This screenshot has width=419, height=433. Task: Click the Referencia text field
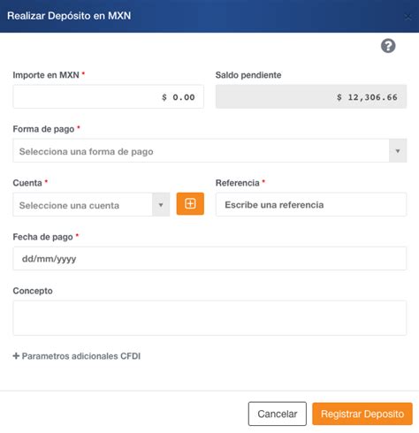(311, 205)
